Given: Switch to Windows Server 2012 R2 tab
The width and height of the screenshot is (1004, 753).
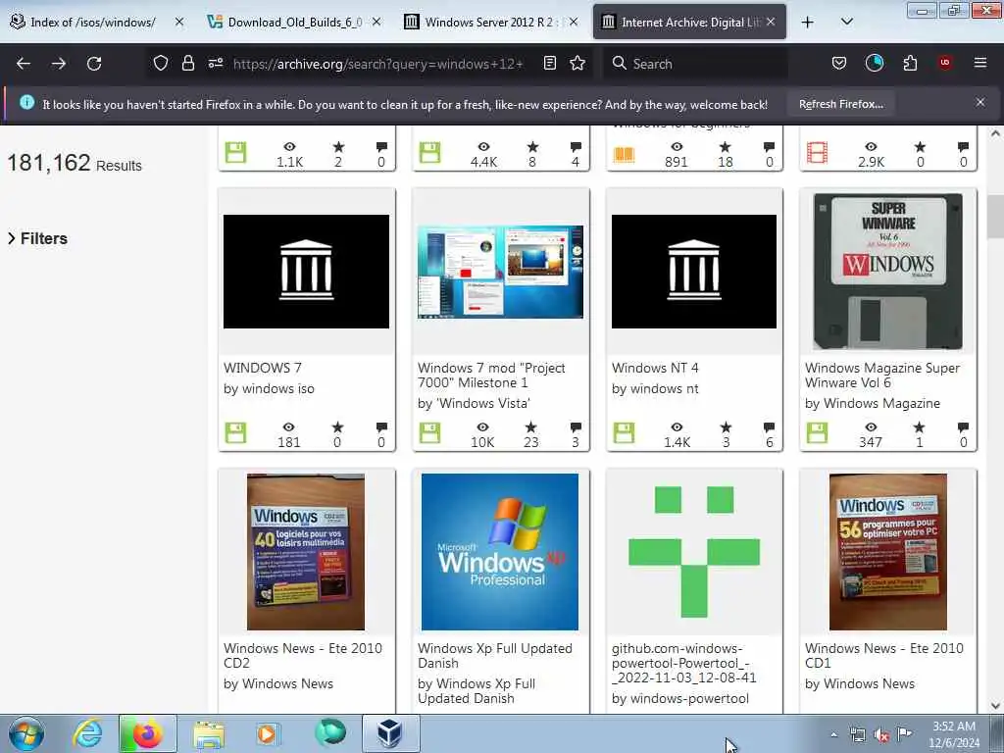Looking at the screenshot, I should click(x=490, y=23).
